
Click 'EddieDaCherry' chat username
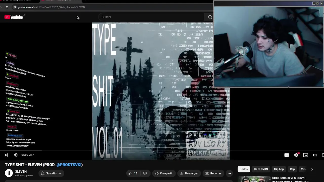click(x=15, y=136)
